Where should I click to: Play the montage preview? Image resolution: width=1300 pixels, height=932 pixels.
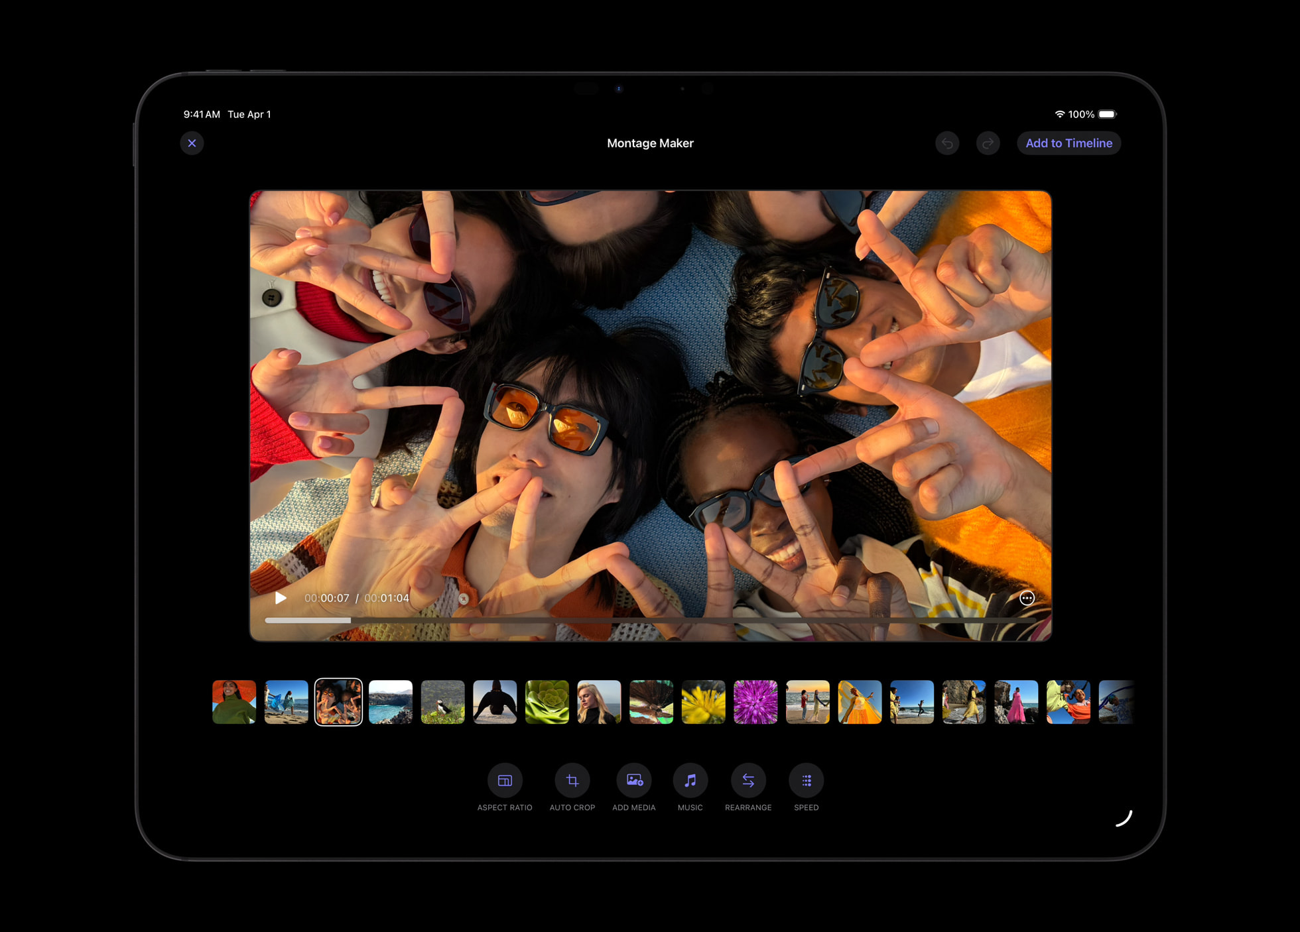click(281, 598)
